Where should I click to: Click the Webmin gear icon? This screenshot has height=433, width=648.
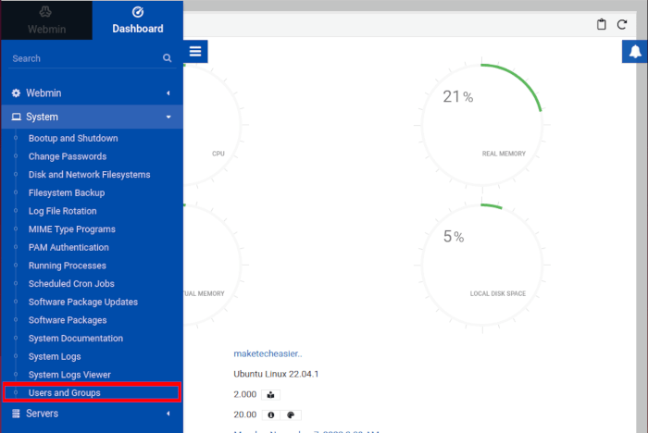tap(16, 93)
